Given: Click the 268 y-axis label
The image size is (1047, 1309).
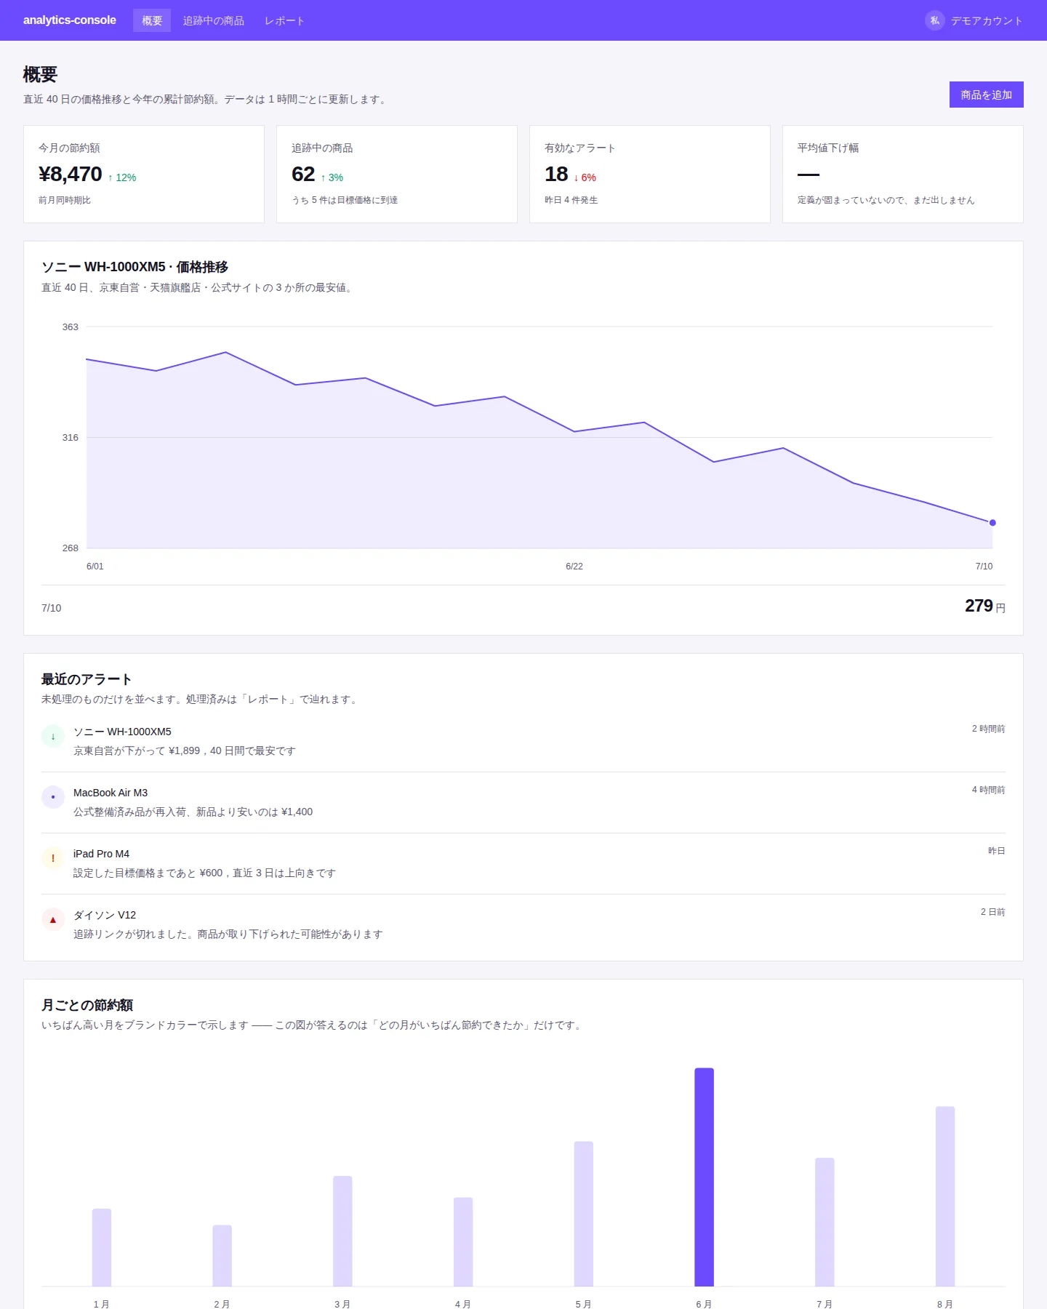Looking at the screenshot, I should pyautogui.click(x=70, y=548).
